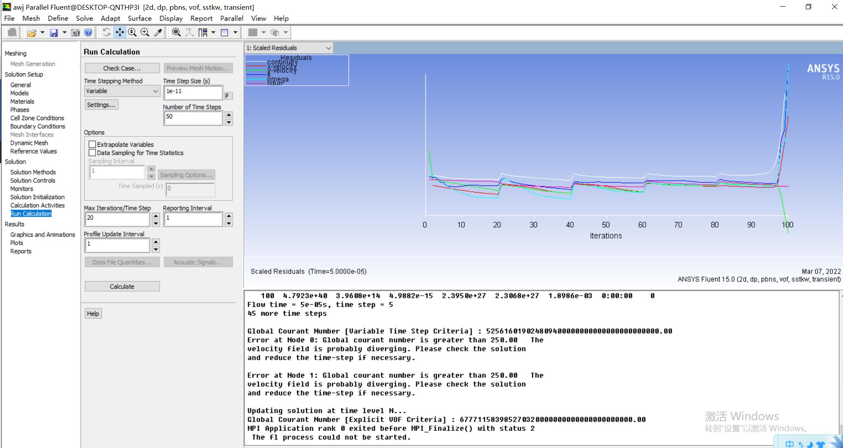
Task: Open the Time Stepping Method dropdown
Action: (x=122, y=91)
